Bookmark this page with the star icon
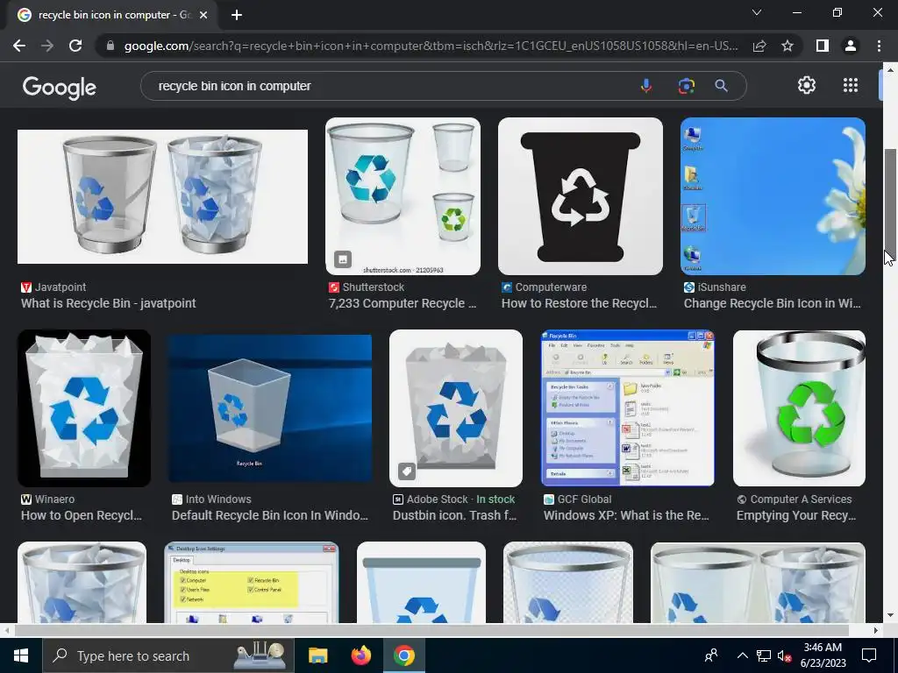Screen dimensions: 898x673 pyautogui.click(x=788, y=46)
